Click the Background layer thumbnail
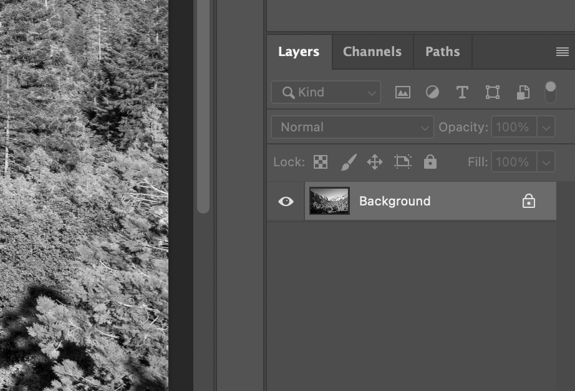Screen dimensions: 575x391 tap(329, 201)
